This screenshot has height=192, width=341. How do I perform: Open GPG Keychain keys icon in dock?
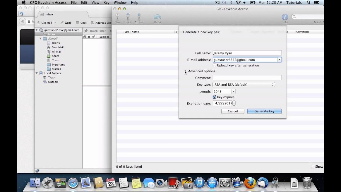point(275,183)
